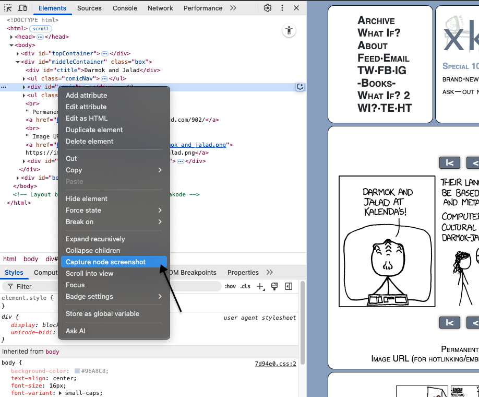Viewport: 479px width, 397px height.
Task: Click the first comic button below the strip
Action: (449, 322)
